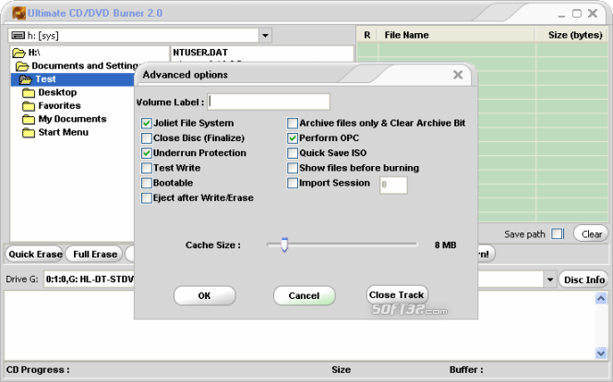Image resolution: width=613 pixels, height=382 pixels.
Task: Select Start Menu in the tree
Action: coord(64,133)
